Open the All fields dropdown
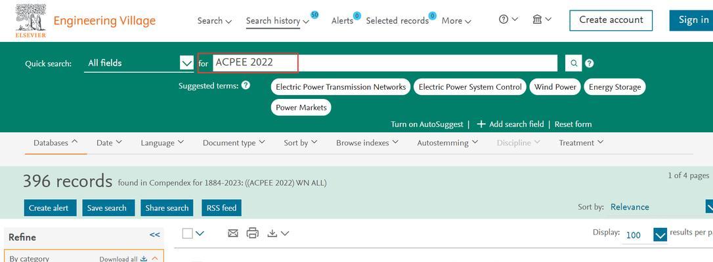The height and width of the screenshot is (262, 713). [x=139, y=64]
